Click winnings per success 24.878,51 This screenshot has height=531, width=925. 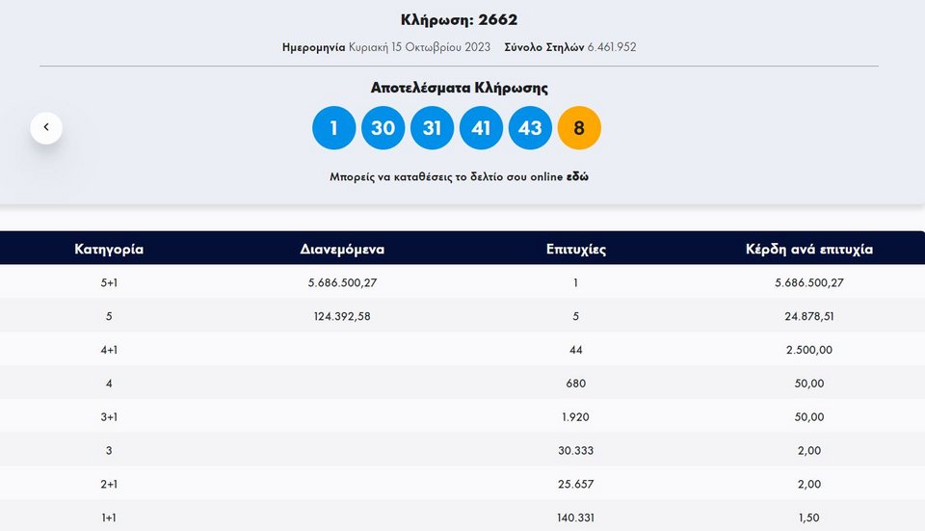pos(809,316)
